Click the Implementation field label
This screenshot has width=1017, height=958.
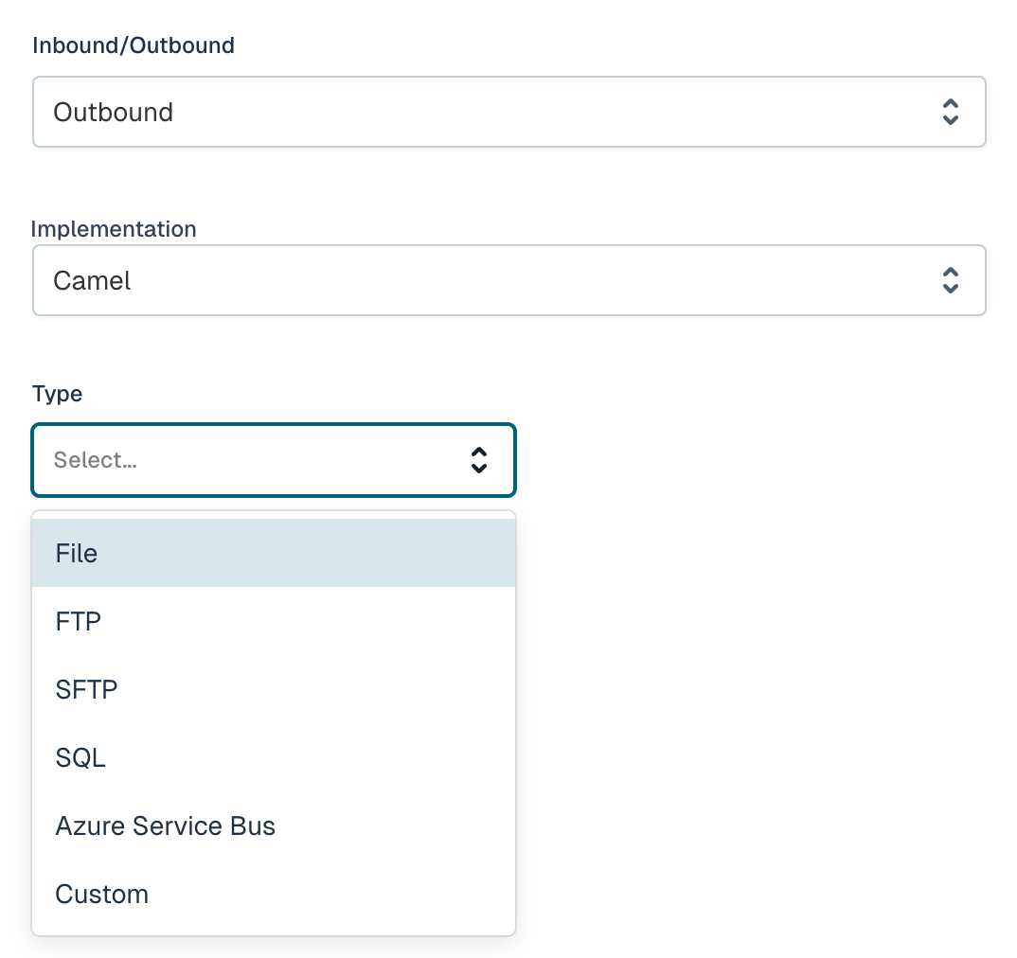point(114,229)
